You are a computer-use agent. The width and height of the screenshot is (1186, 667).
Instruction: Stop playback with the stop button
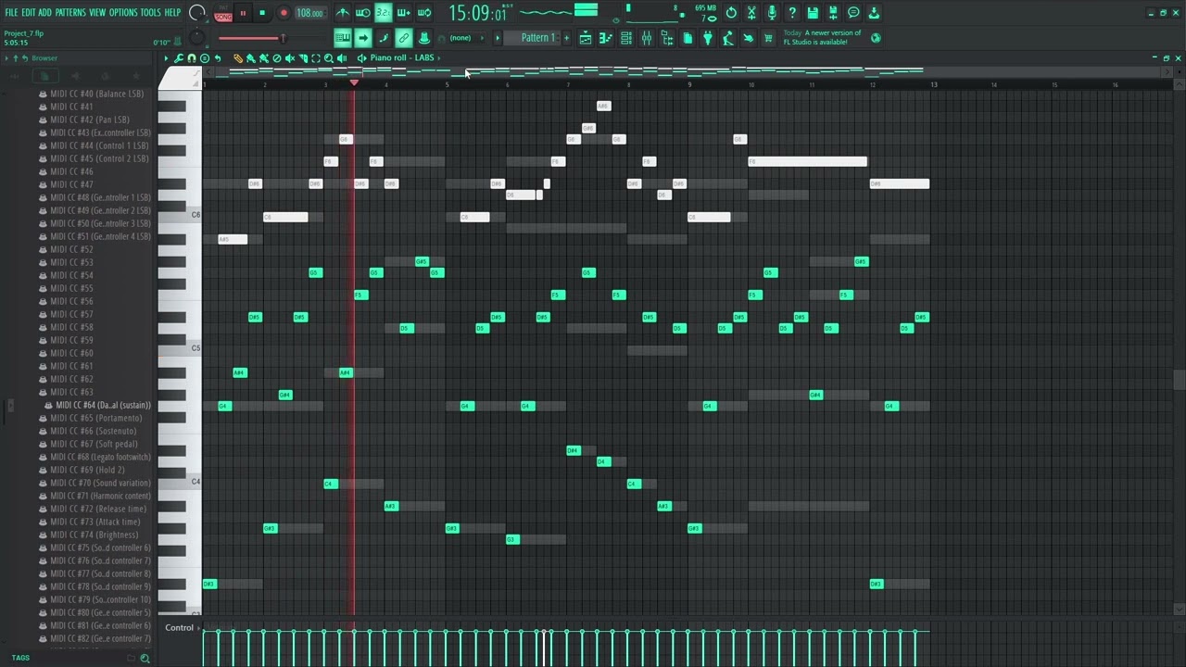(x=262, y=13)
